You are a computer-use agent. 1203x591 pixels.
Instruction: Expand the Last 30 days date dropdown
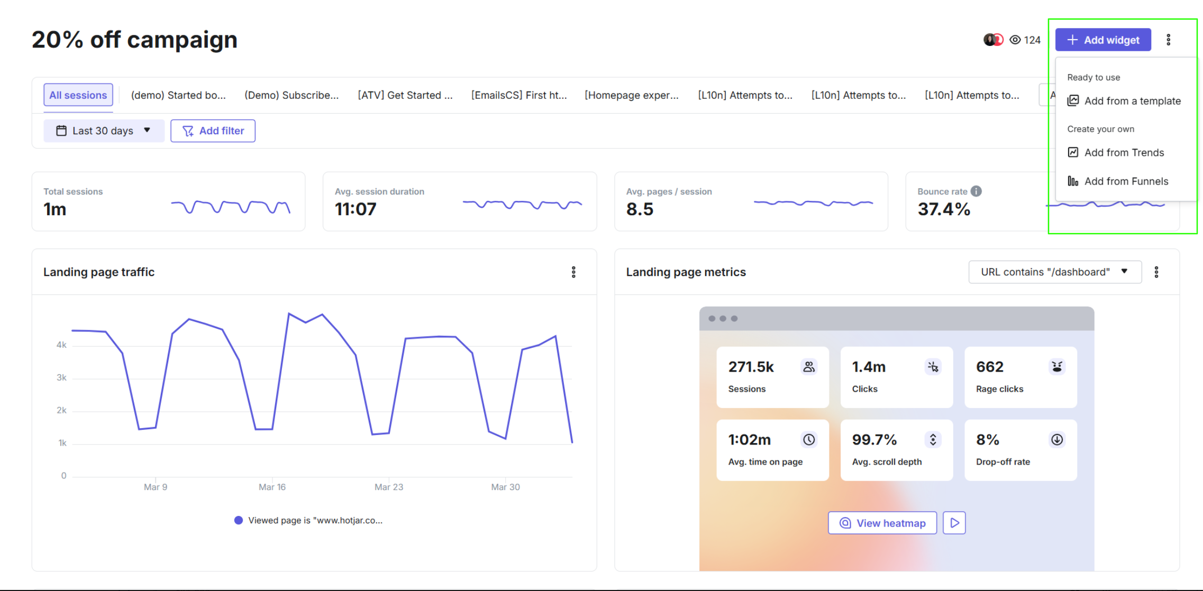coord(104,131)
